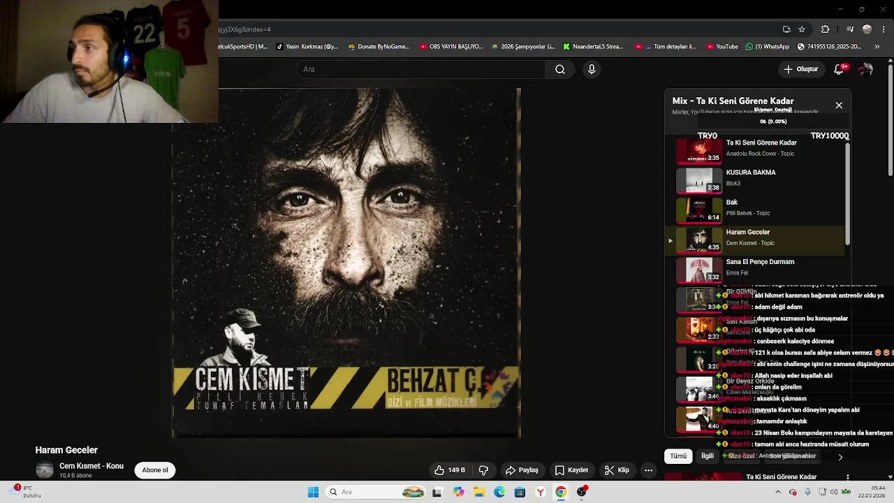The width and height of the screenshot is (894, 503).
Task: Create a clip with Klip button
Action: (x=617, y=470)
